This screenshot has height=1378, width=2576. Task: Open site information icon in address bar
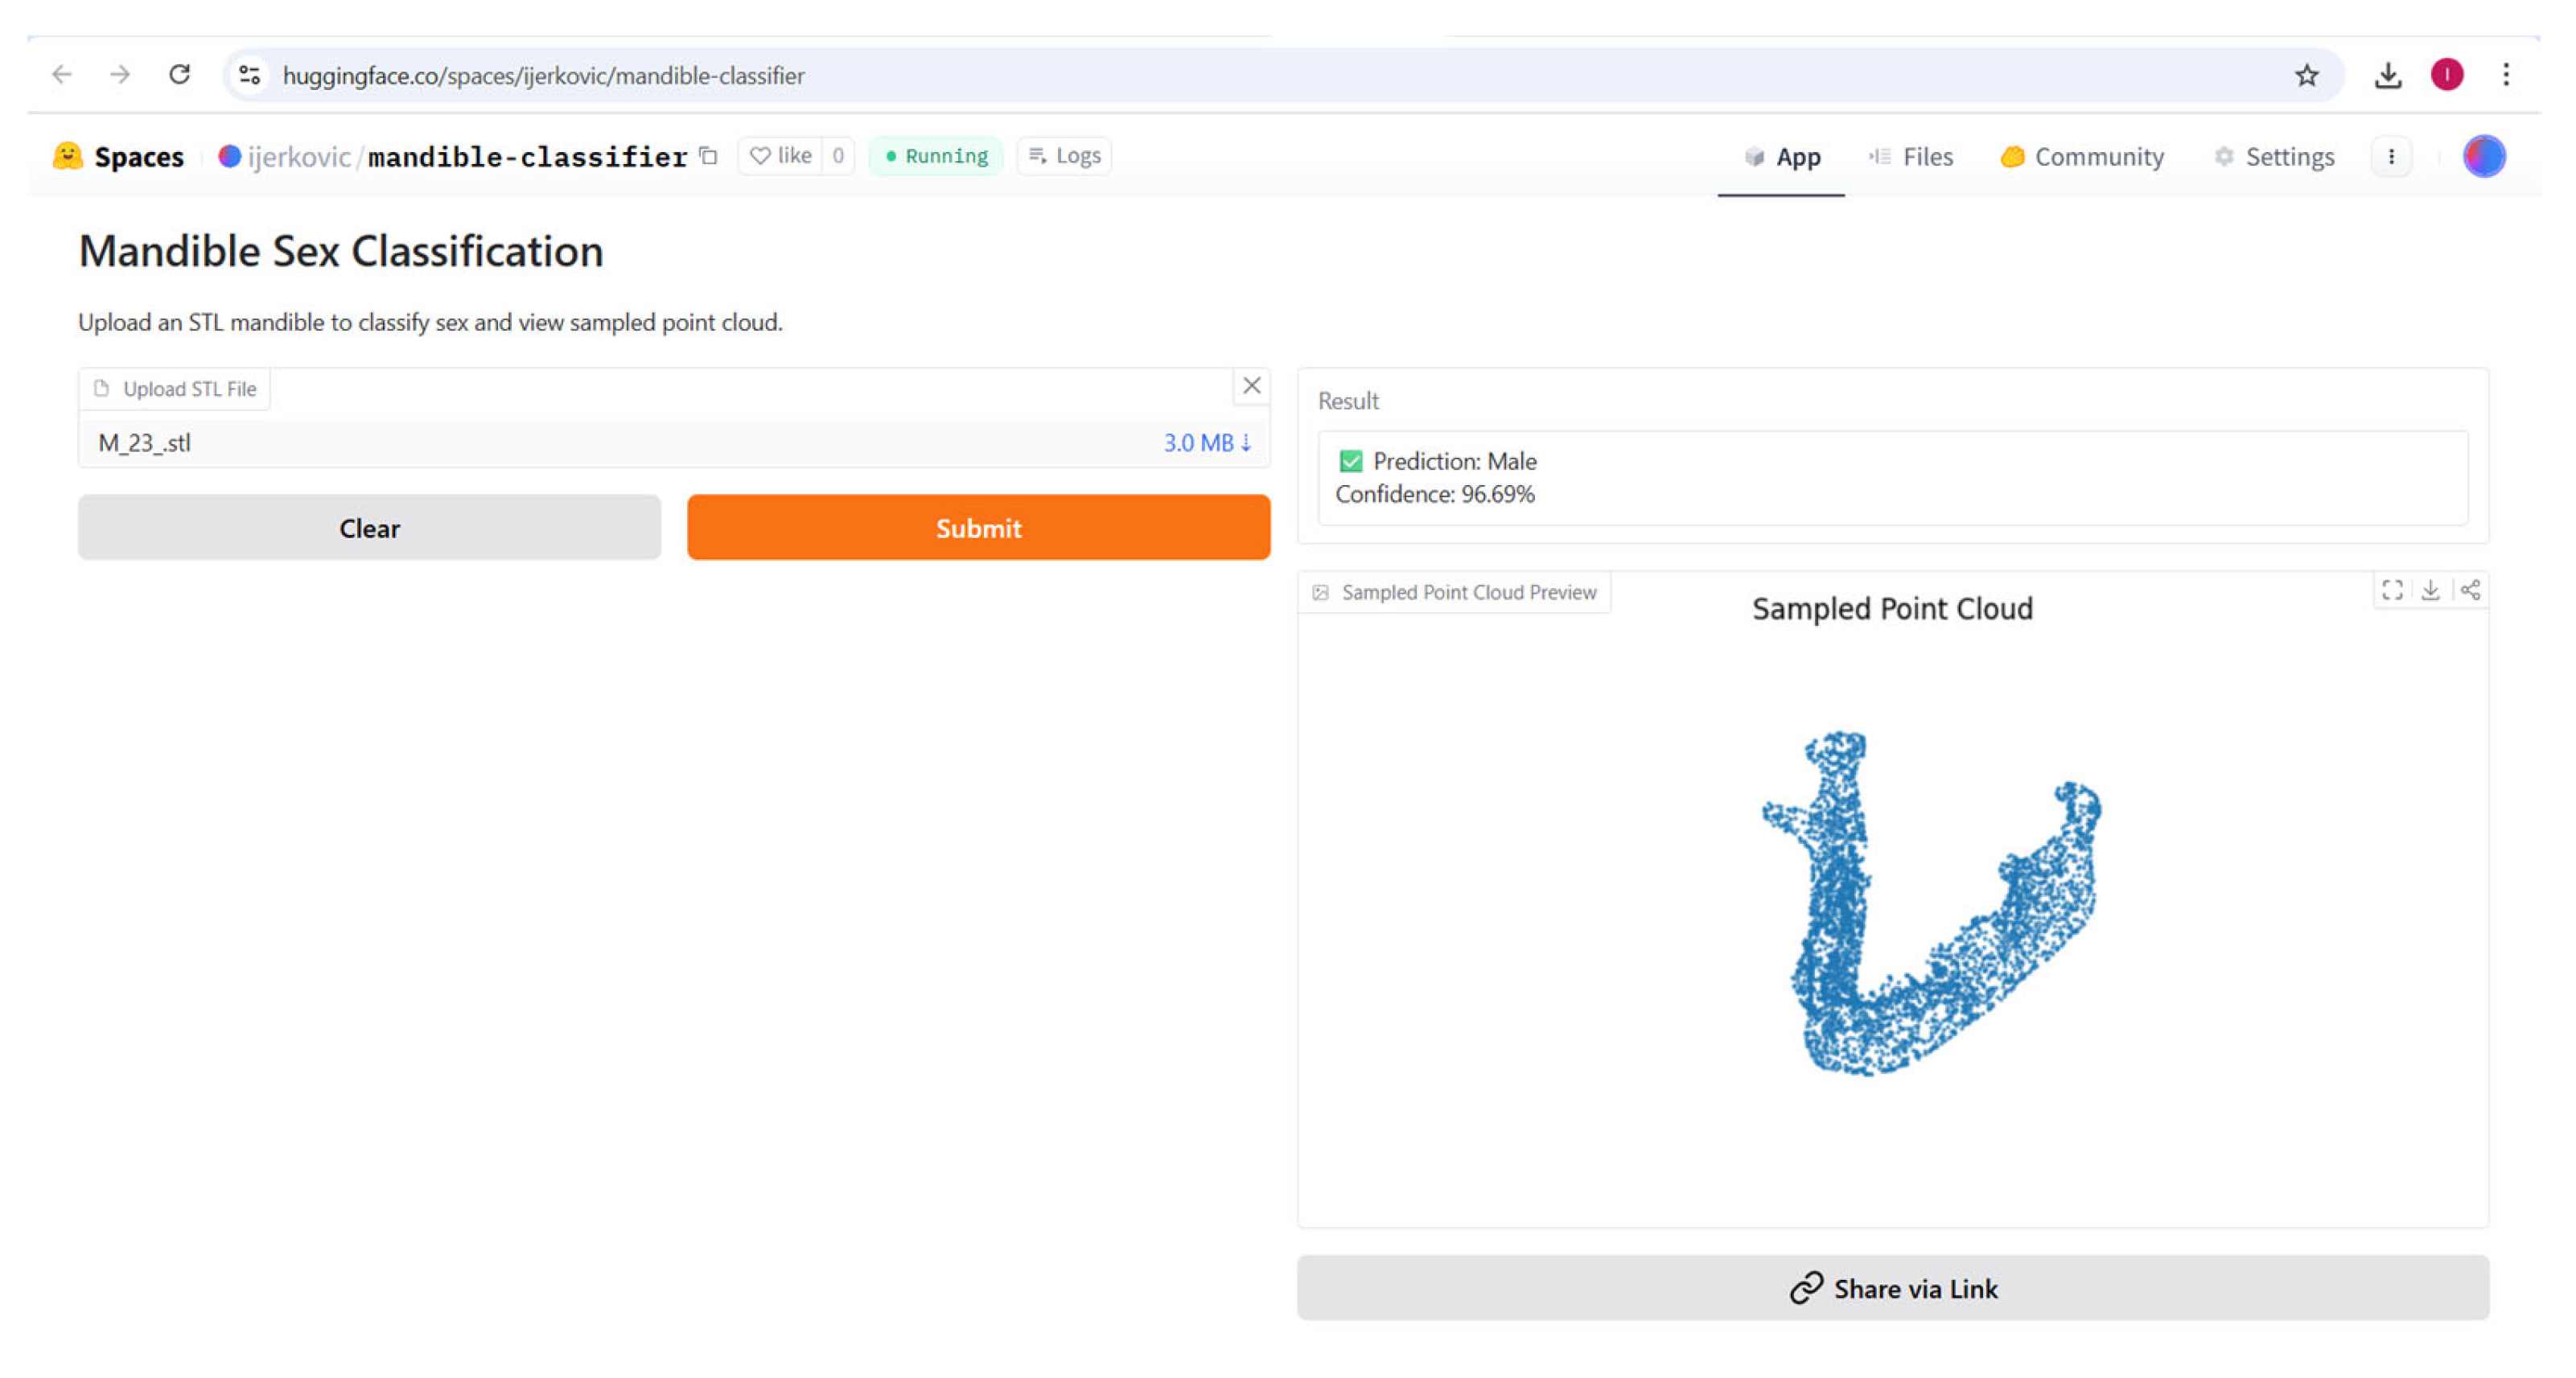pyautogui.click(x=250, y=75)
